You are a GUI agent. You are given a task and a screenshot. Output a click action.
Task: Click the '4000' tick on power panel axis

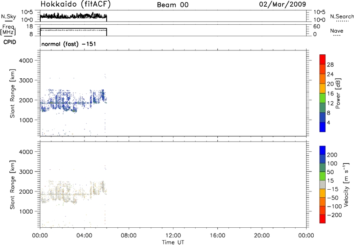tap(26, 61)
